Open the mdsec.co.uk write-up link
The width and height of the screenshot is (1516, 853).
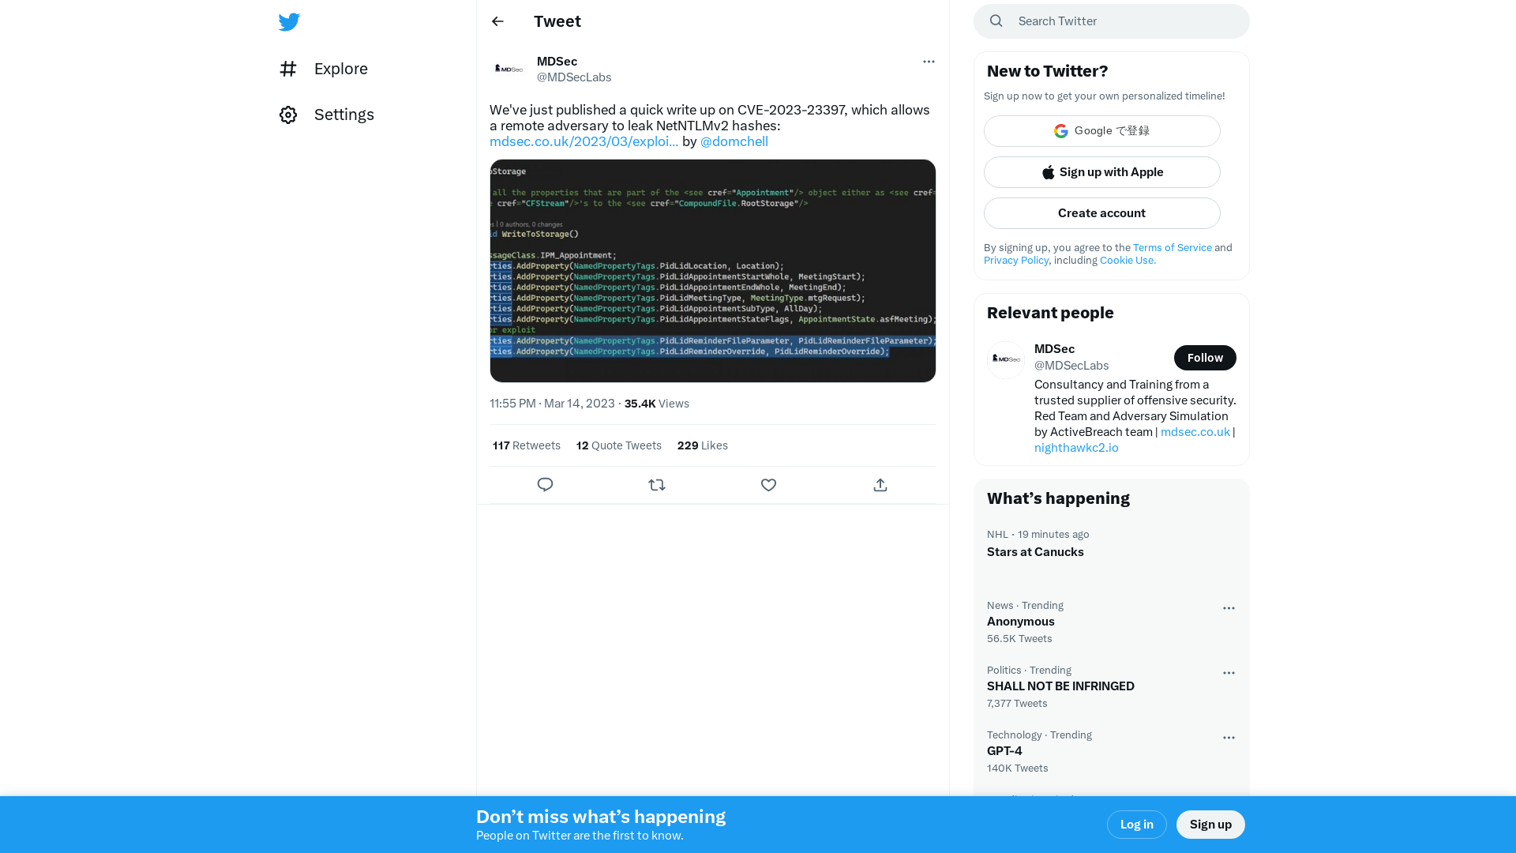pos(584,141)
